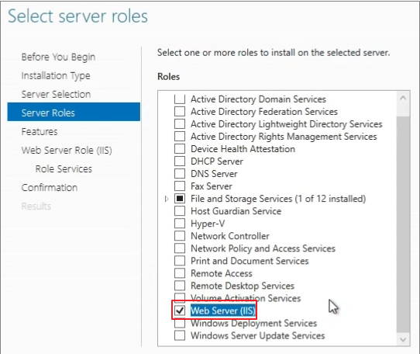Viewport: 420px width, 354px height.
Task: Select Active Directory Rights Management Services label
Action: click(x=284, y=137)
